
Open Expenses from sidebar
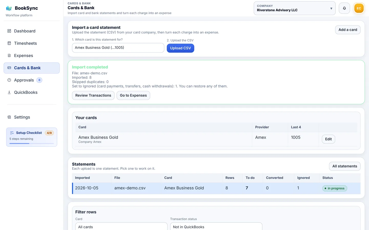coord(32,55)
